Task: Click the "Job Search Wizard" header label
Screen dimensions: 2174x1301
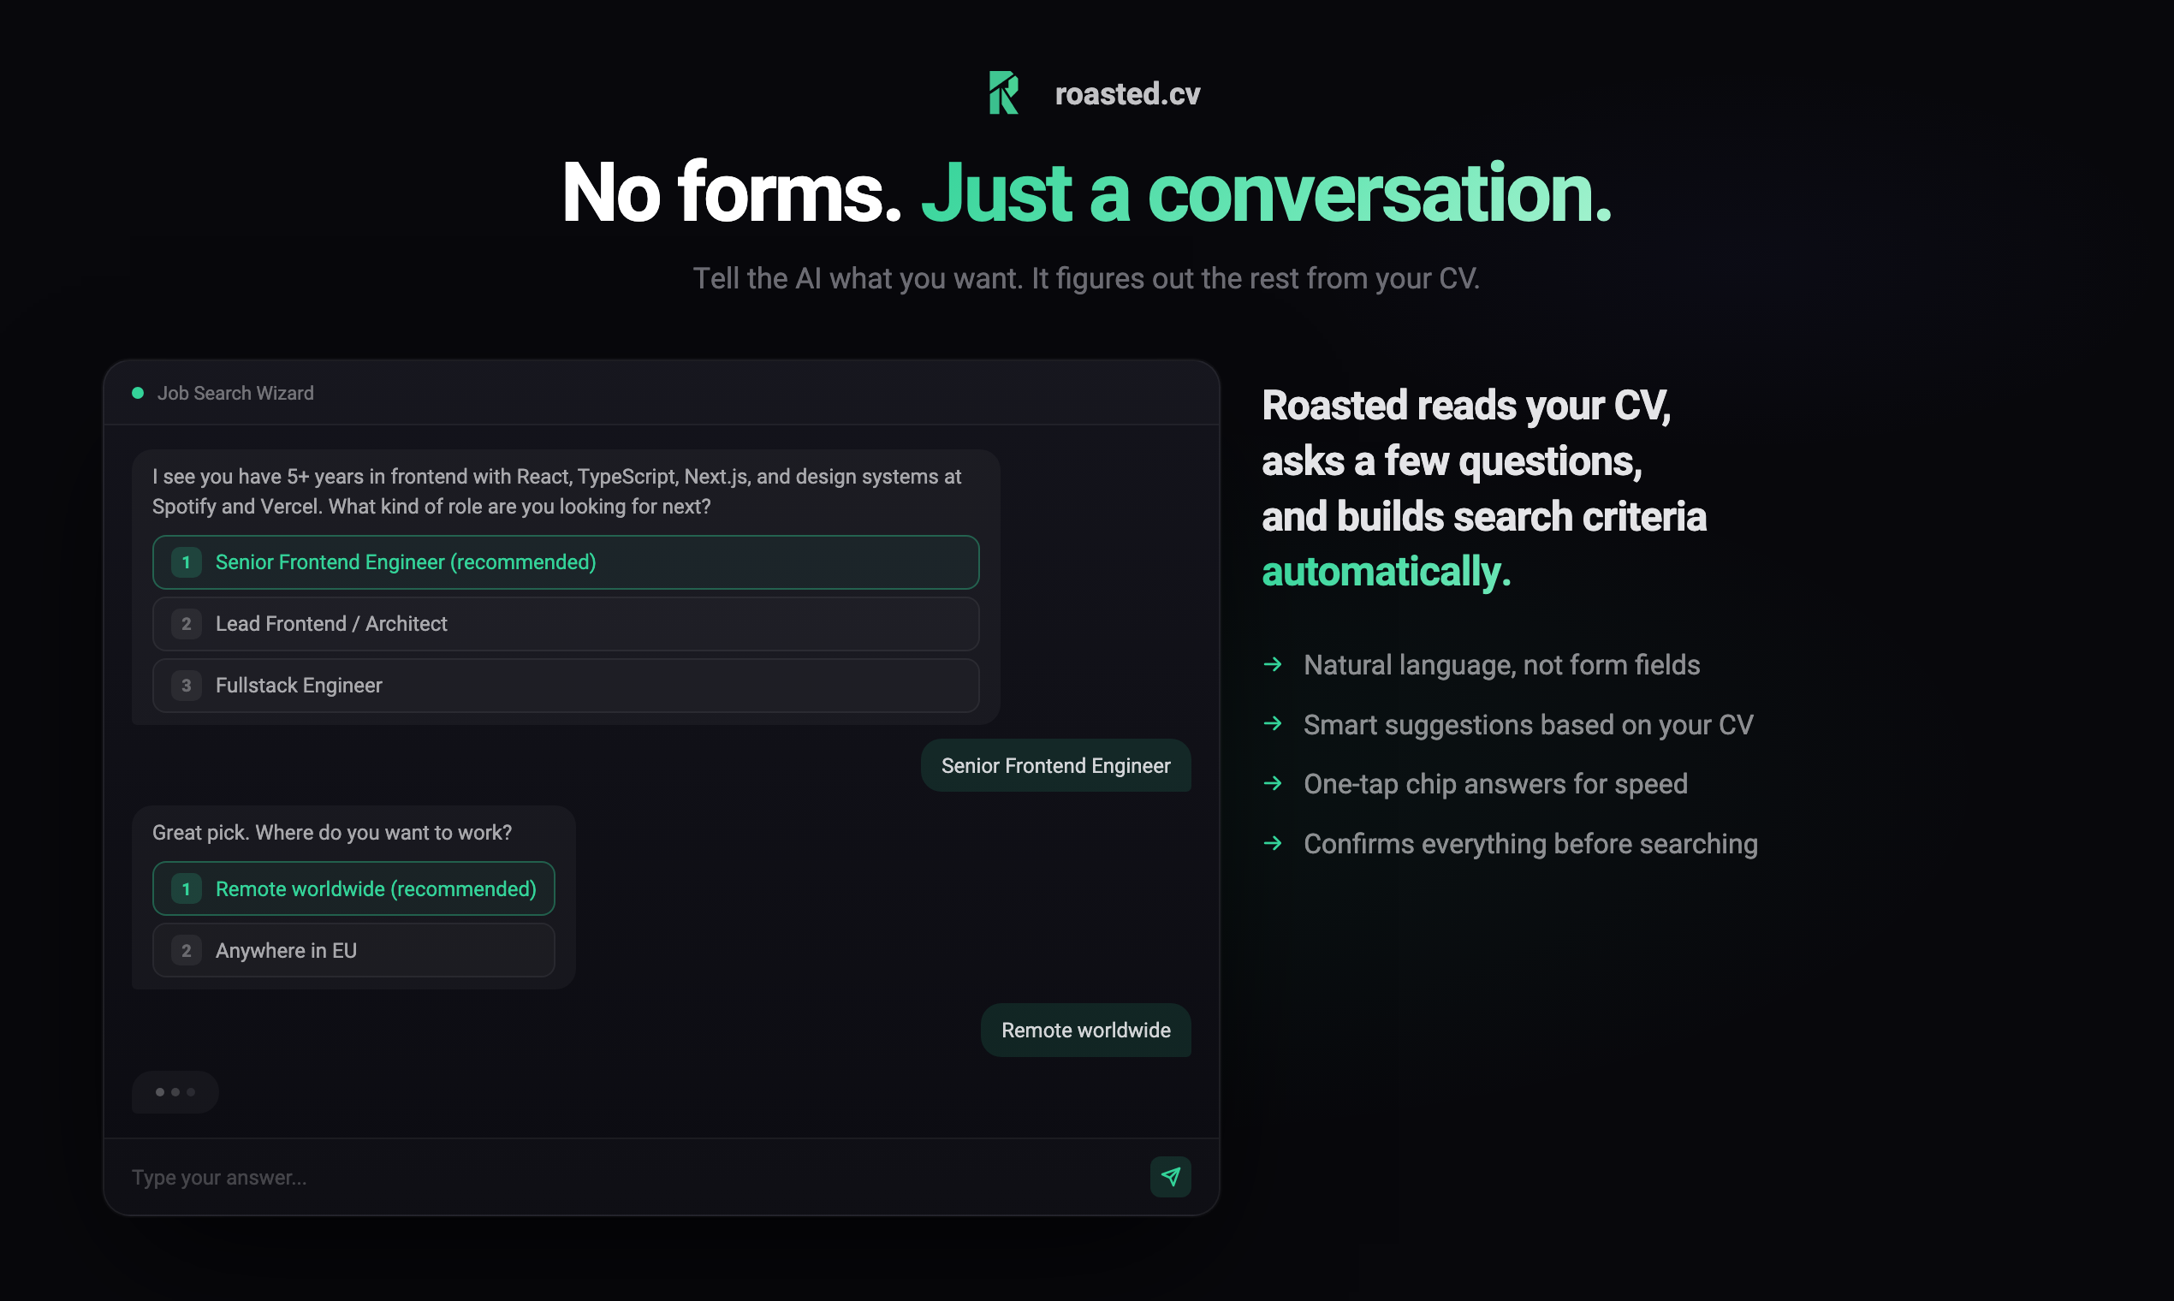Action: [x=235, y=393]
